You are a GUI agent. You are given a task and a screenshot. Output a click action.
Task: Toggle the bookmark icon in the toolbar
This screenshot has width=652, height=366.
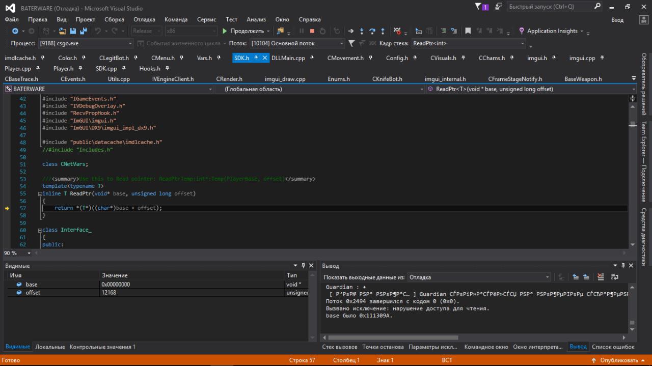[468, 31]
